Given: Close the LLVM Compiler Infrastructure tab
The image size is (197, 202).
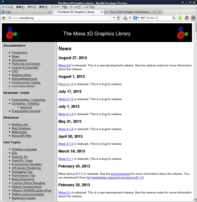Looking at the screenshot, I should [154, 12].
